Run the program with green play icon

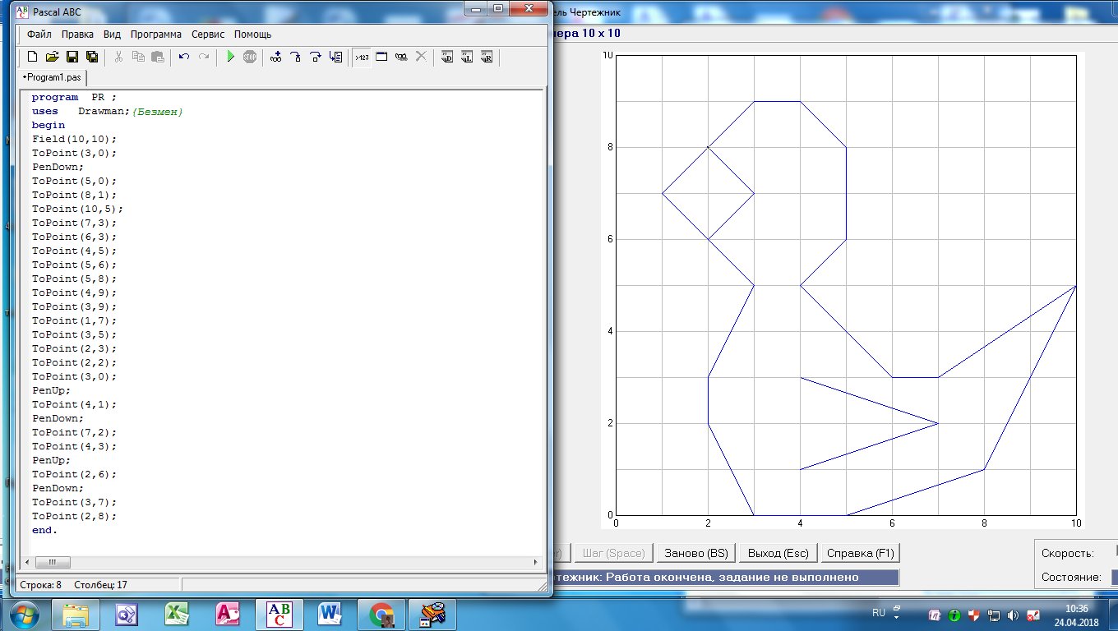tap(231, 57)
